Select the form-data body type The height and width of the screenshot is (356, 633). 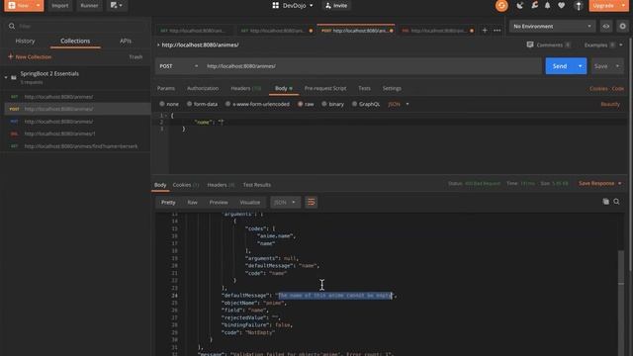[x=189, y=104]
